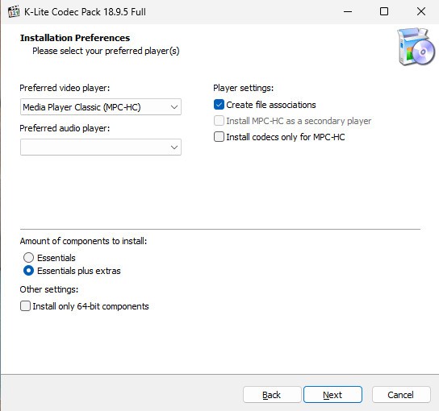Viewport: 439px width, 411px height.
Task: Open the Media Player Classic (MPC-HC) combo box
Action: [x=101, y=107]
